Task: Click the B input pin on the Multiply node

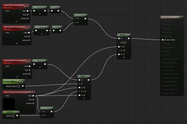Action: coord(42,115)
